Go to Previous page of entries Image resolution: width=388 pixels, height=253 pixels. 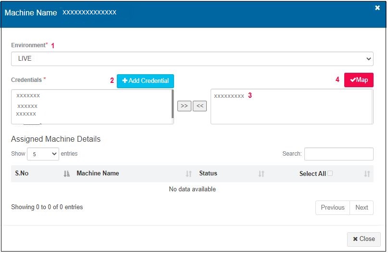click(x=332, y=208)
